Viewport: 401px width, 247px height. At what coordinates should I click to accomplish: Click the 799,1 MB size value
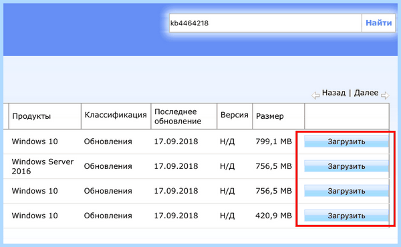(273, 142)
